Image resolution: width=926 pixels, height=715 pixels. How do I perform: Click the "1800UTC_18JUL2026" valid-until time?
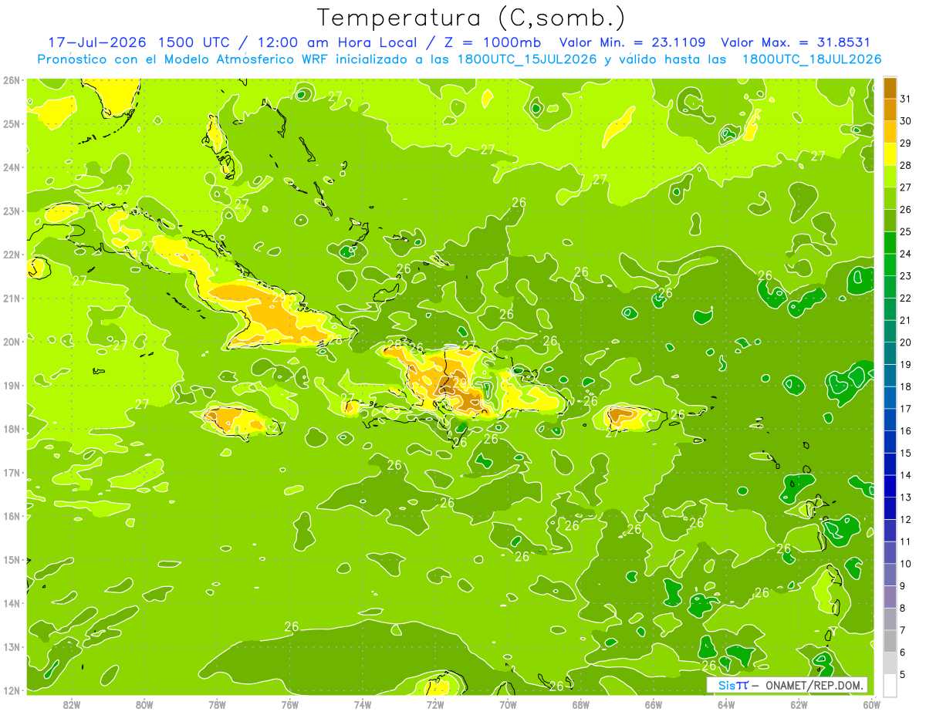tap(812, 59)
